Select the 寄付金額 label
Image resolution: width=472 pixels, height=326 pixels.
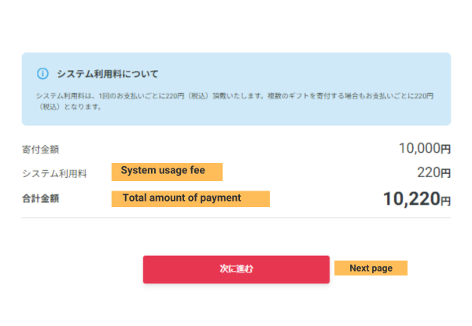[x=41, y=149]
